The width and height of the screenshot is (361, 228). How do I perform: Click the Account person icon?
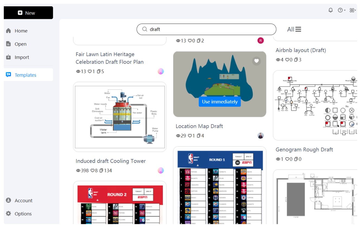(x=8, y=200)
